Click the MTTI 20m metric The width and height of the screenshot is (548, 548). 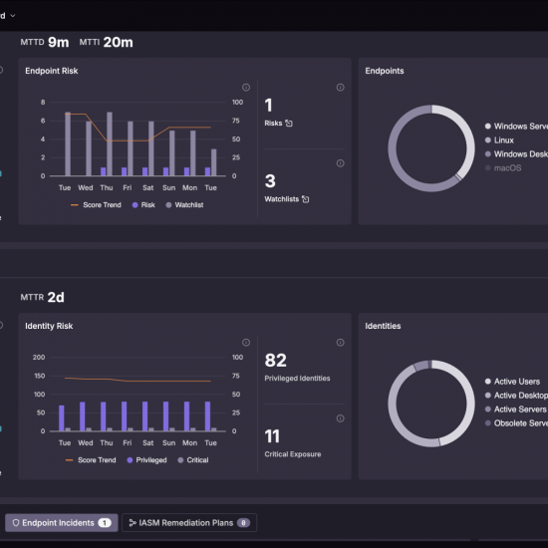[x=106, y=42]
